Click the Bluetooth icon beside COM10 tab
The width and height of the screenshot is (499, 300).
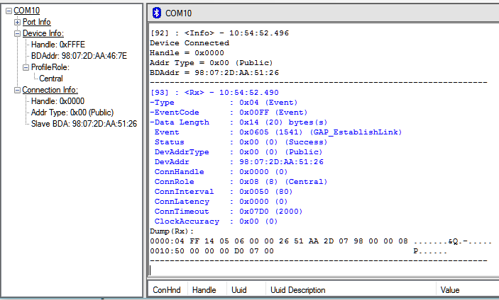[x=158, y=13]
